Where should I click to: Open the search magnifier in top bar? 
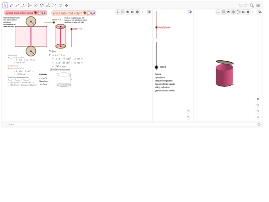click(x=252, y=5)
